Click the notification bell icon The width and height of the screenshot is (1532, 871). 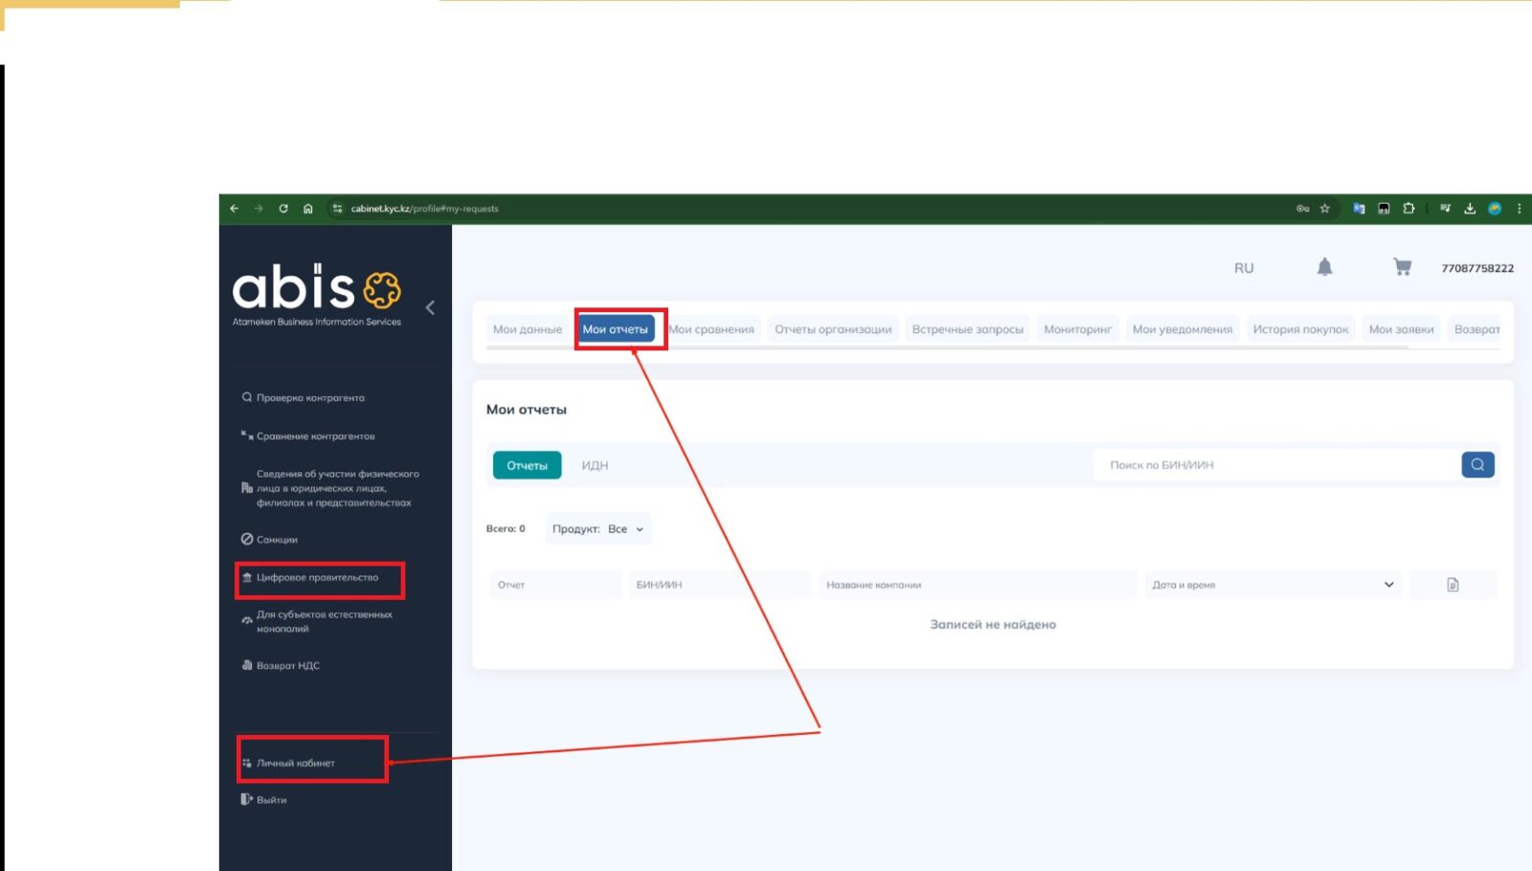1324,268
